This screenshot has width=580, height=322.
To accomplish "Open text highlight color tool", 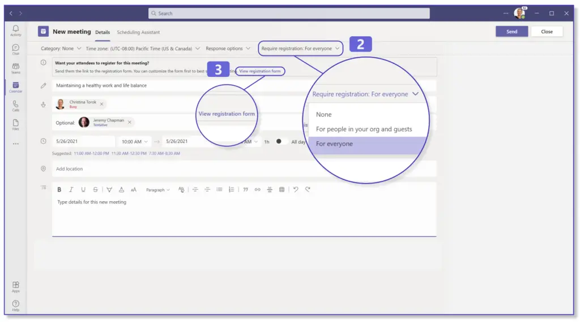I will 109,190.
